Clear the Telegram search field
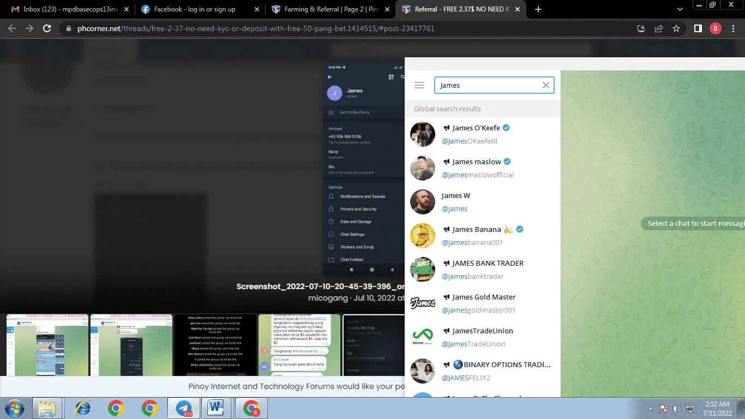The height and width of the screenshot is (419, 745). pos(546,85)
